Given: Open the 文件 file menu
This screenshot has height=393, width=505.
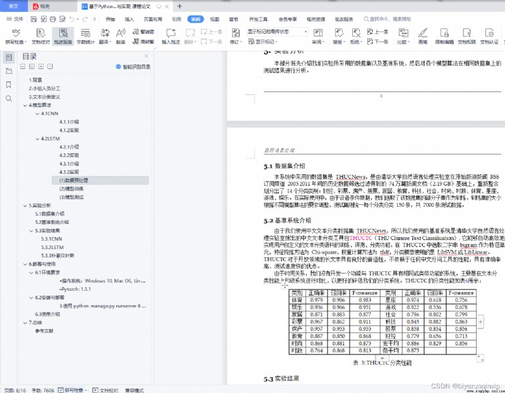Looking at the screenshot, I should click(15, 20).
